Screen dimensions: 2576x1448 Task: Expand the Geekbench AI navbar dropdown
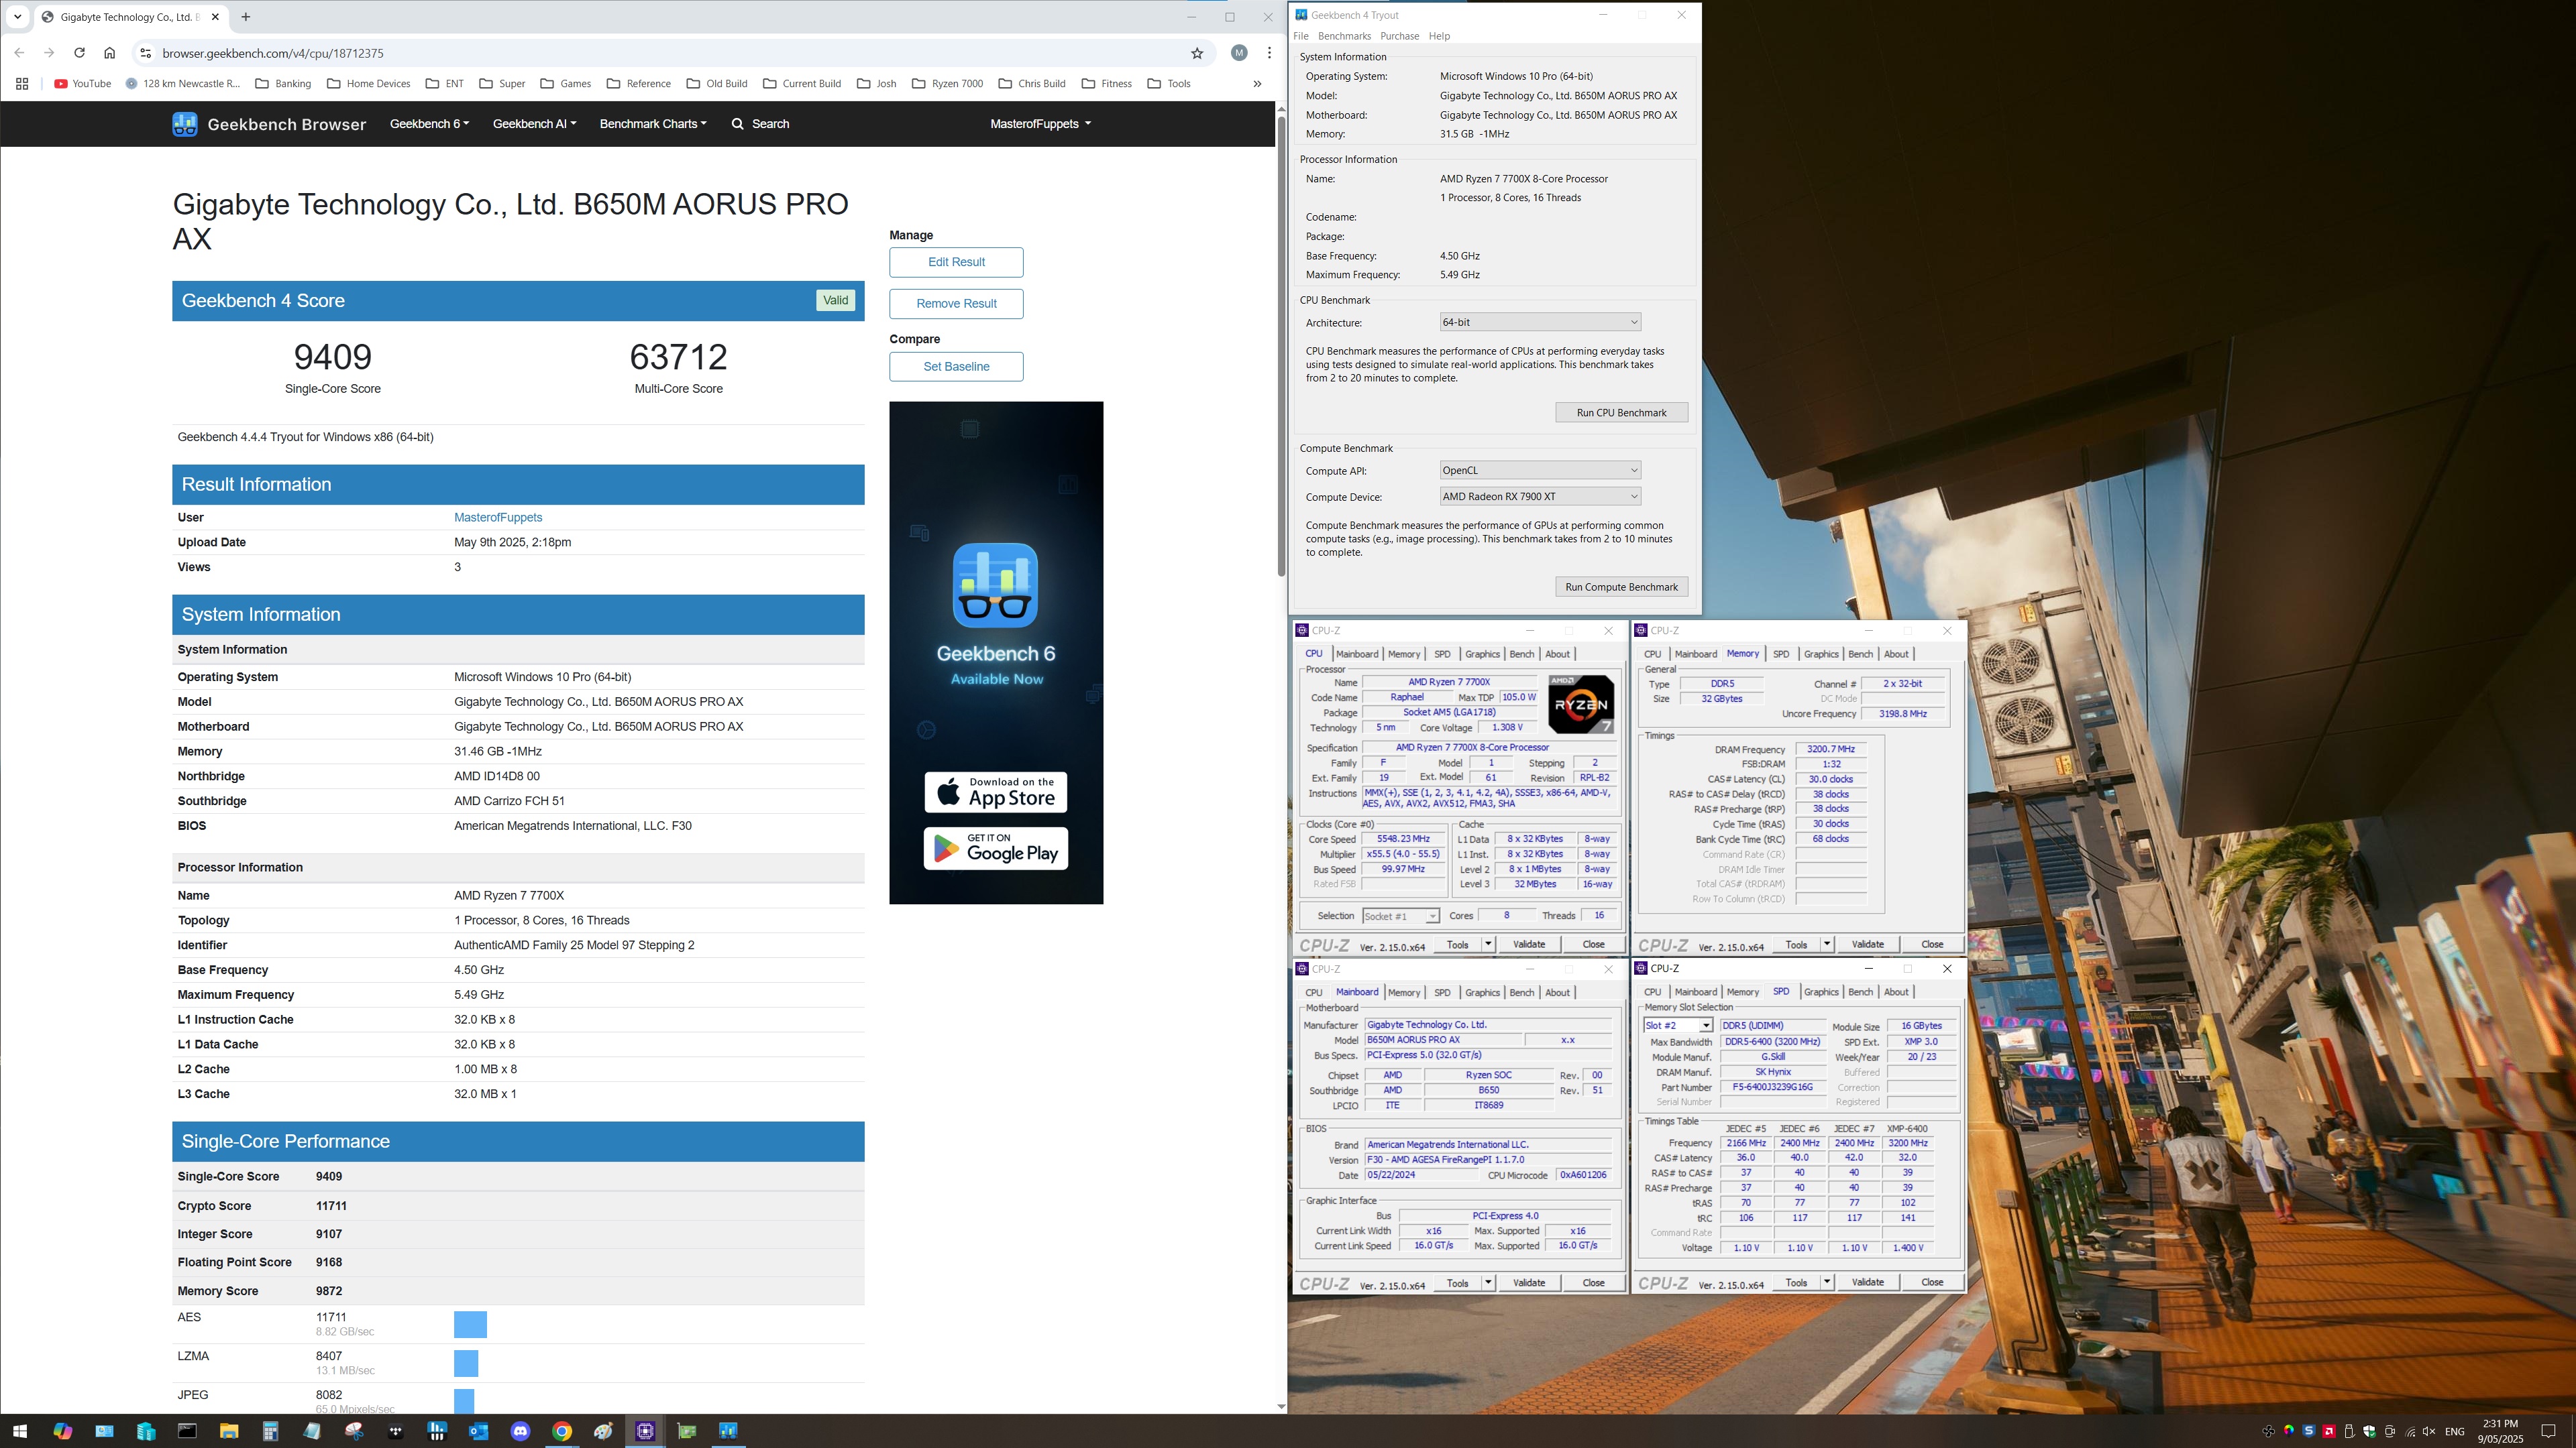pyautogui.click(x=534, y=124)
